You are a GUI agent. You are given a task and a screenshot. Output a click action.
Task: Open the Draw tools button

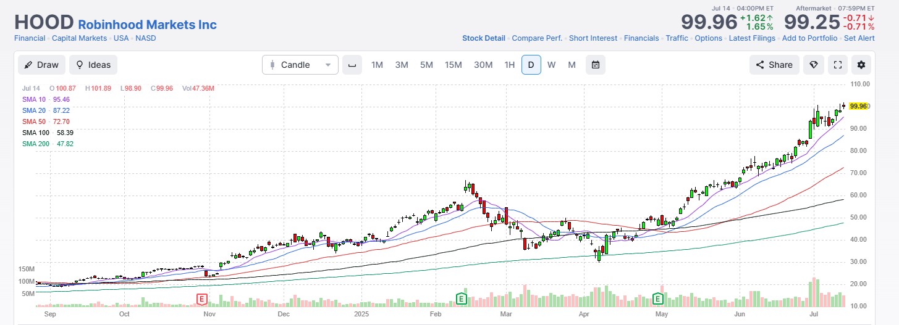pos(41,65)
